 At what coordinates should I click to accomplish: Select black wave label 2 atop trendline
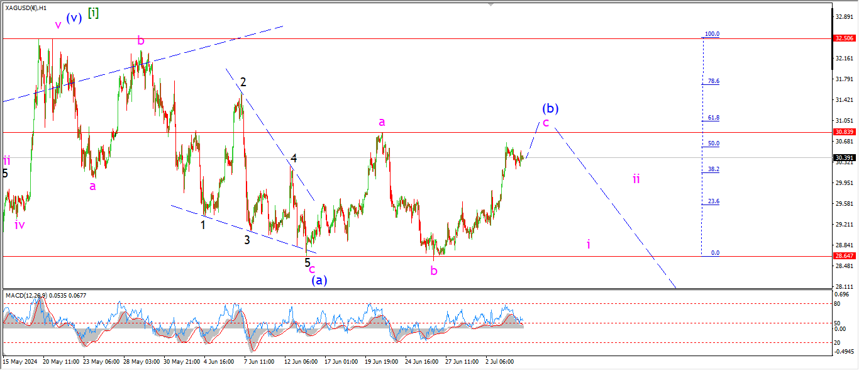[243, 82]
